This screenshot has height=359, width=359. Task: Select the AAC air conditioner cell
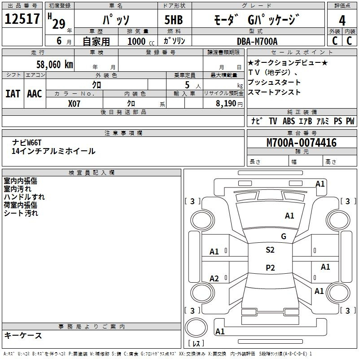[35, 94]
